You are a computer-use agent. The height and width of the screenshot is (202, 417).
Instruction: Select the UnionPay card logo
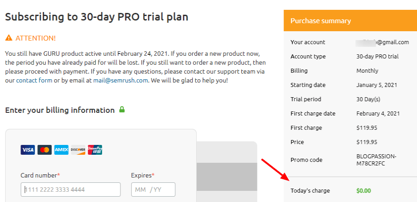(x=95, y=150)
